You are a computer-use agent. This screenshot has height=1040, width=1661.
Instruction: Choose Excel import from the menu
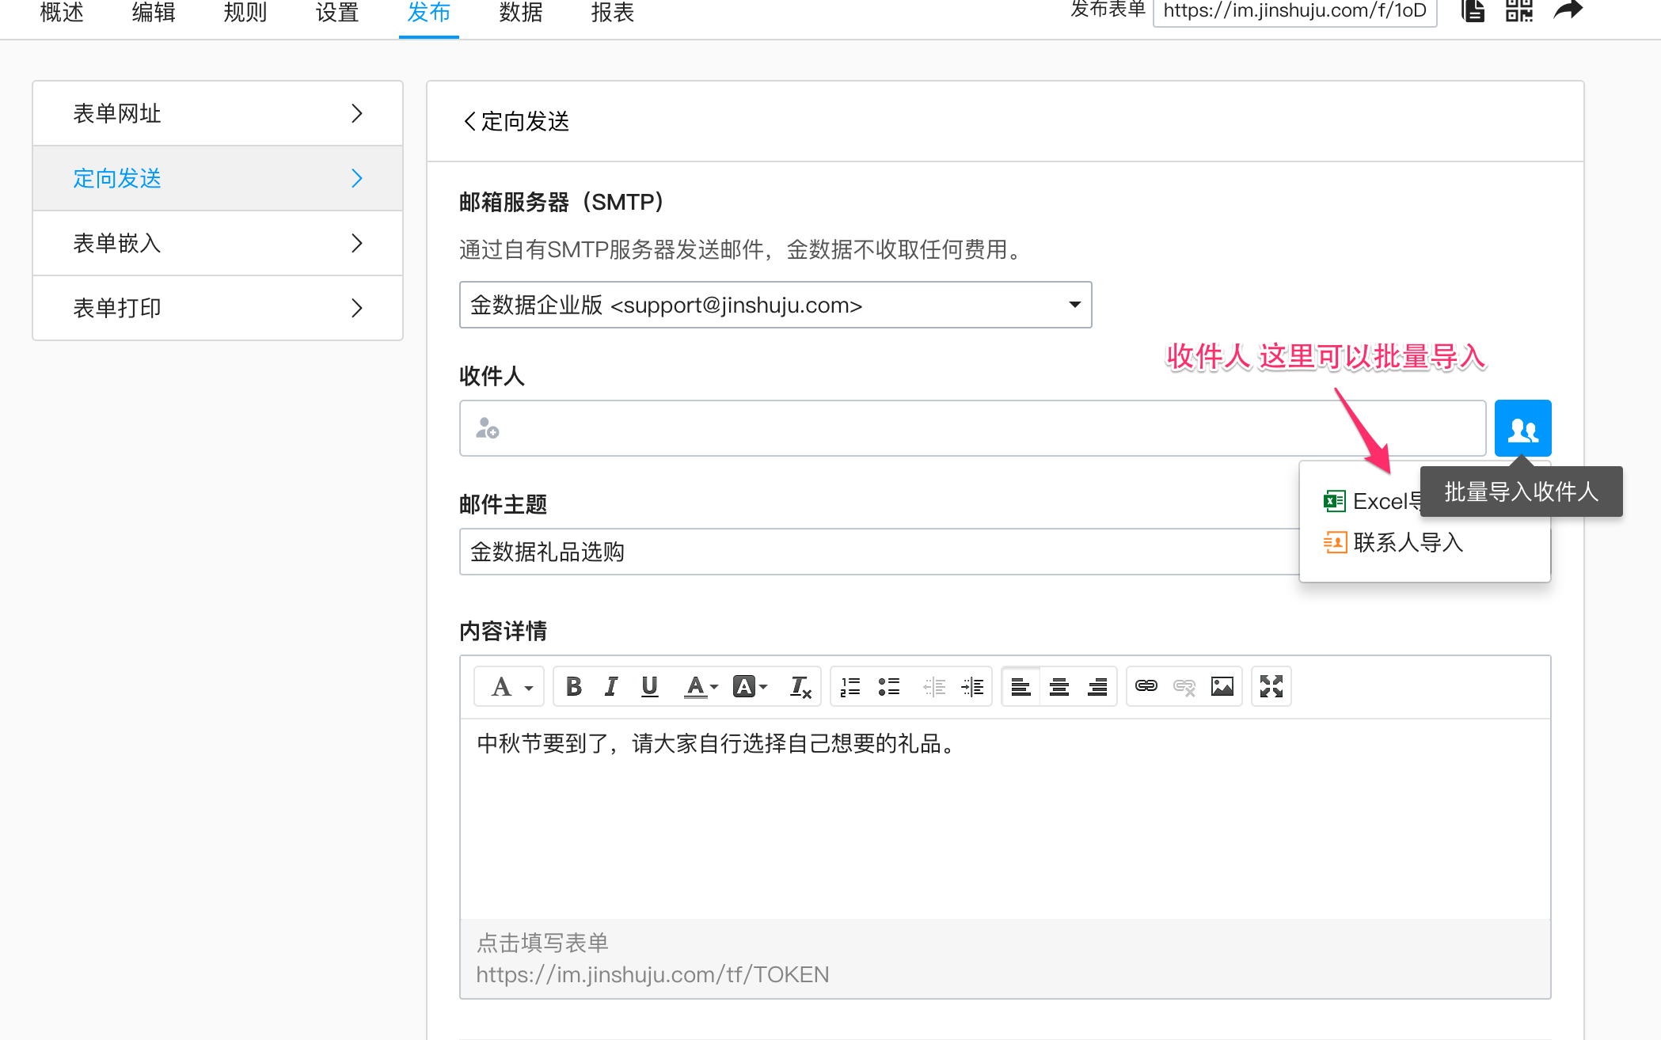(x=1371, y=501)
